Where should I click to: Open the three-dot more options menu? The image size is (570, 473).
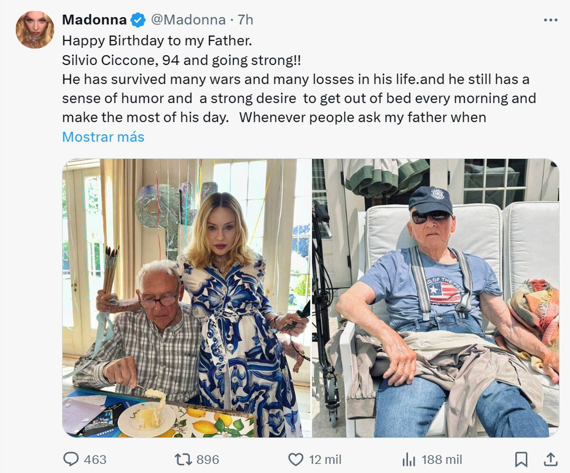(551, 19)
